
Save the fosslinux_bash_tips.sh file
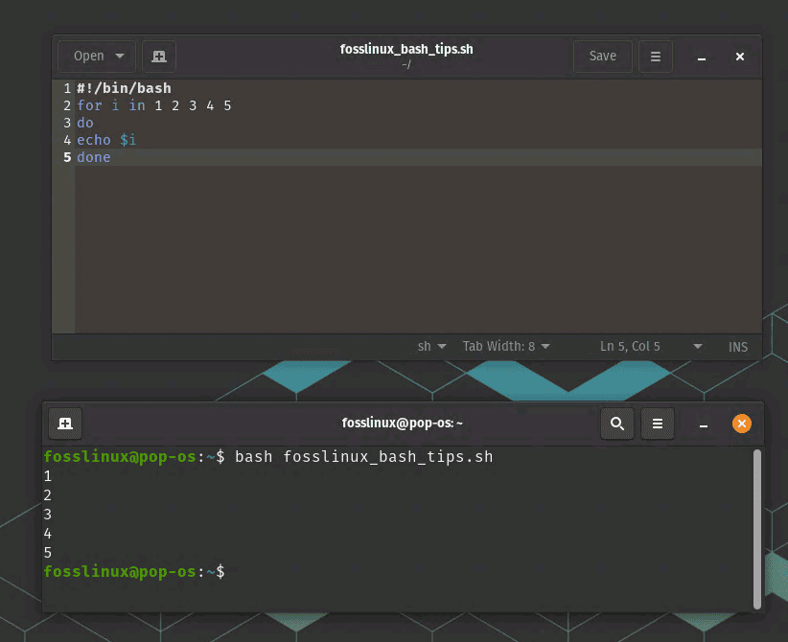(x=603, y=57)
